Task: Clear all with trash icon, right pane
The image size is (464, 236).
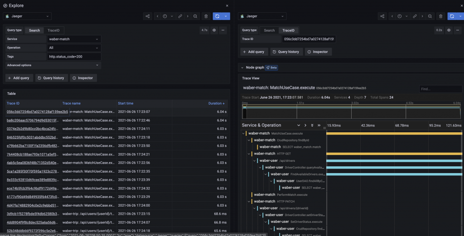Action: tap(441, 16)
